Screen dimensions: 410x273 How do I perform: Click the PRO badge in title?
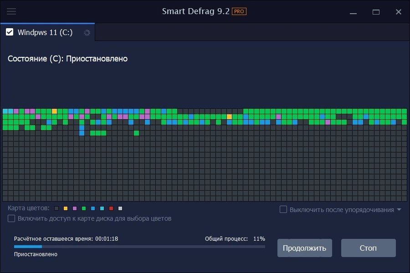click(239, 11)
